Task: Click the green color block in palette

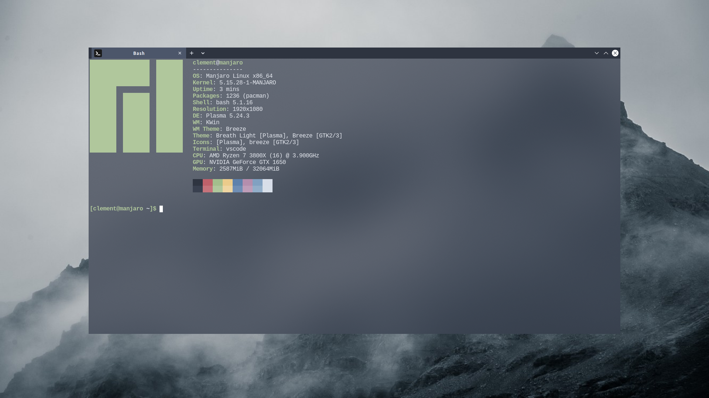Action: [218, 186]
